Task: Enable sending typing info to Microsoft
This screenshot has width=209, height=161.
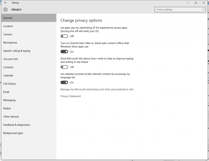Action: [64, 67]
